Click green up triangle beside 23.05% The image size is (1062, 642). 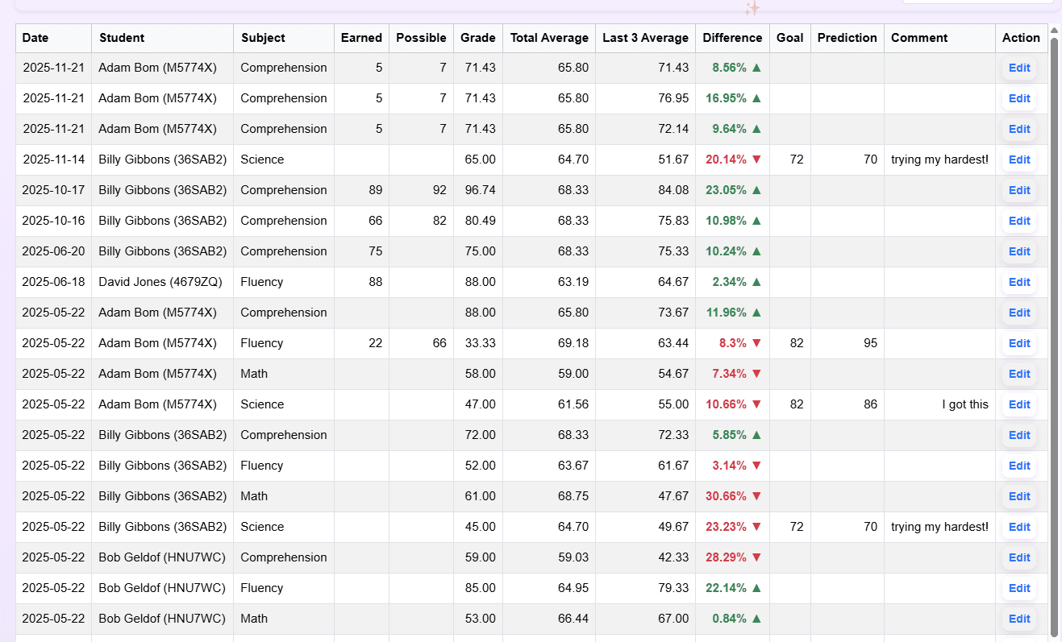756,190
